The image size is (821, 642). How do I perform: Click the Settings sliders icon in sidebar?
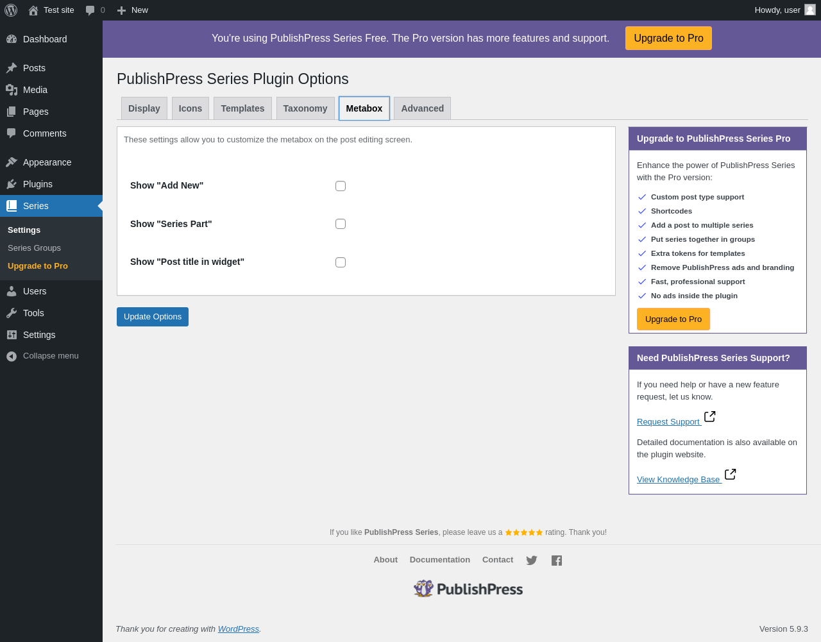tap(12, 335)
